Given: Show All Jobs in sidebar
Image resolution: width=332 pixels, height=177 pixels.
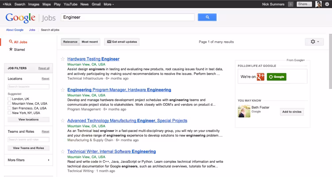Looking at the screenshot, I should pyautogui.click(x=18, y=42).
